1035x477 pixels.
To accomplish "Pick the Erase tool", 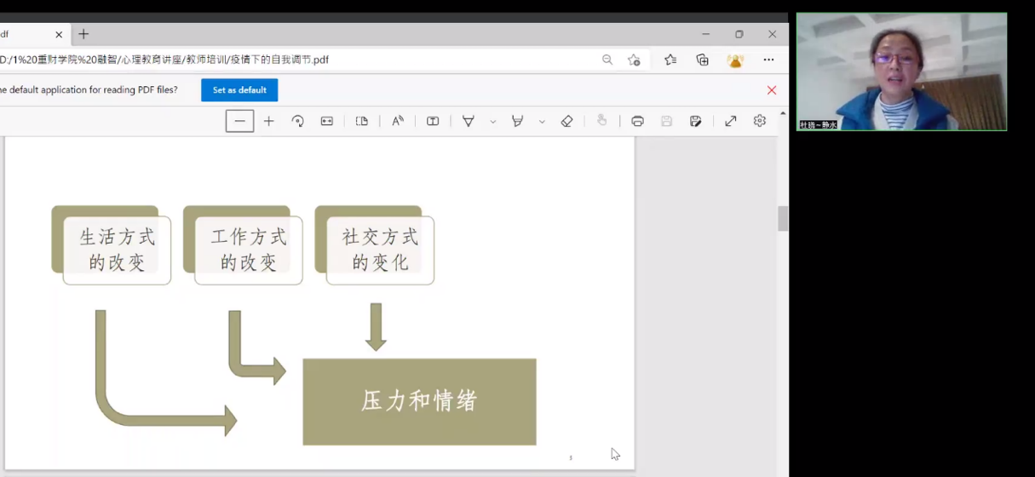I will tap(567, 121).
